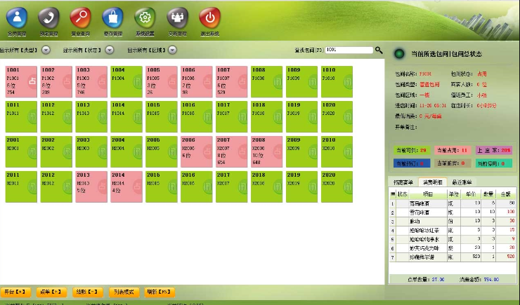This screenshot has width=520, height=305.
Task: Click the green 当前可供 status box
Action: coord(412,150)
